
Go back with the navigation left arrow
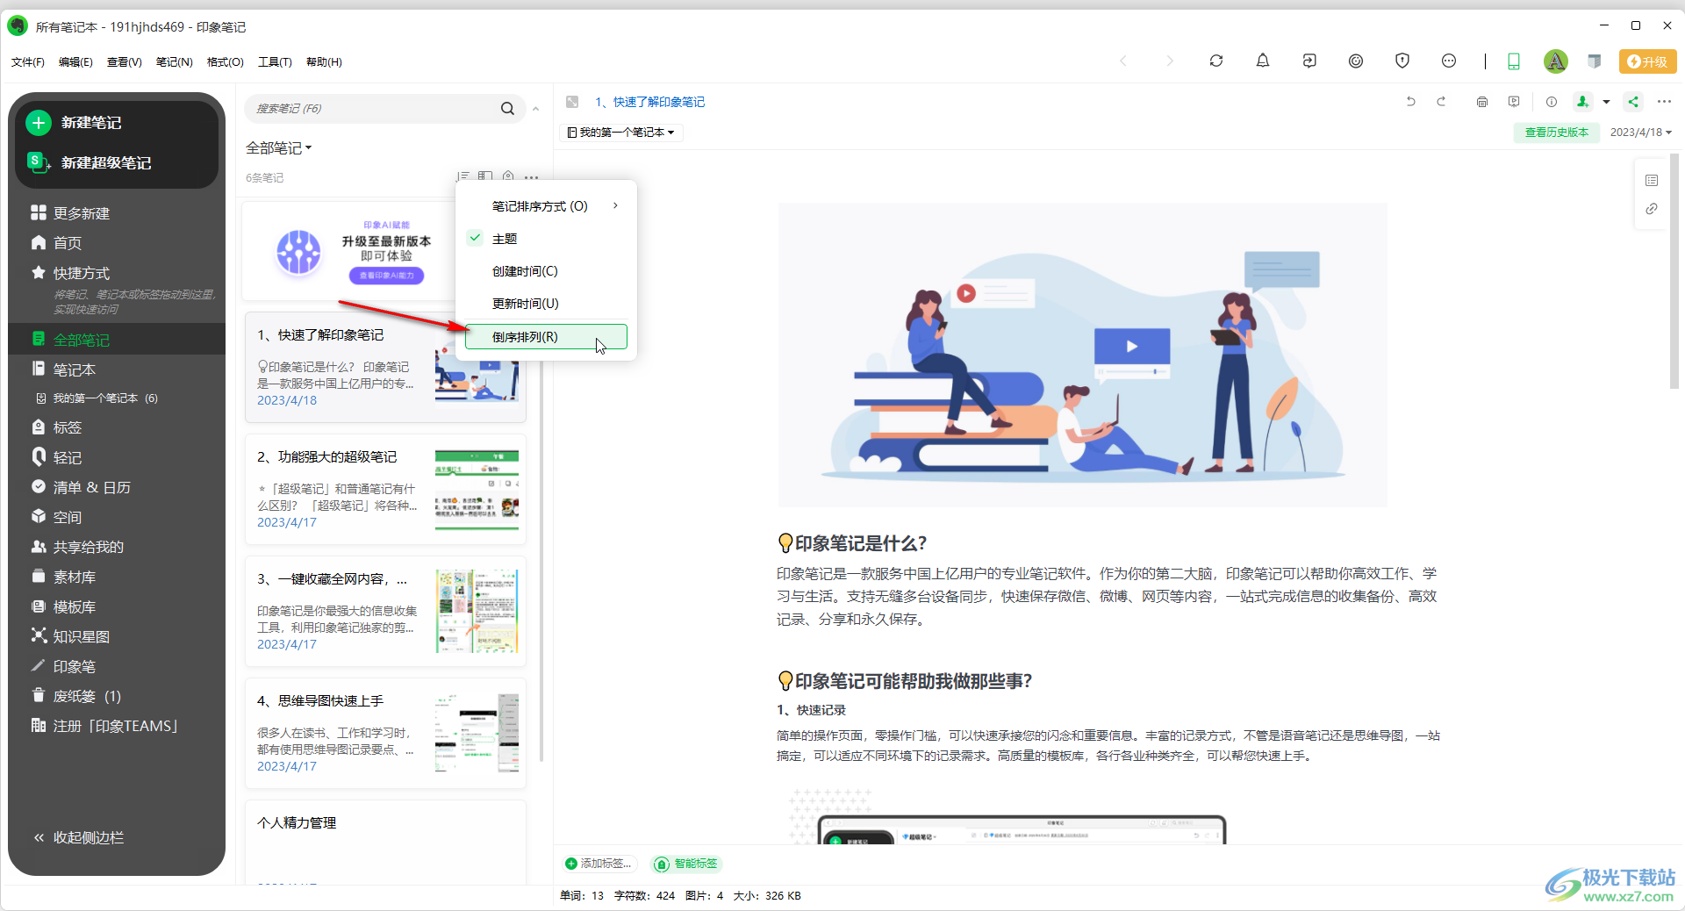click(x=1122, y=61)
